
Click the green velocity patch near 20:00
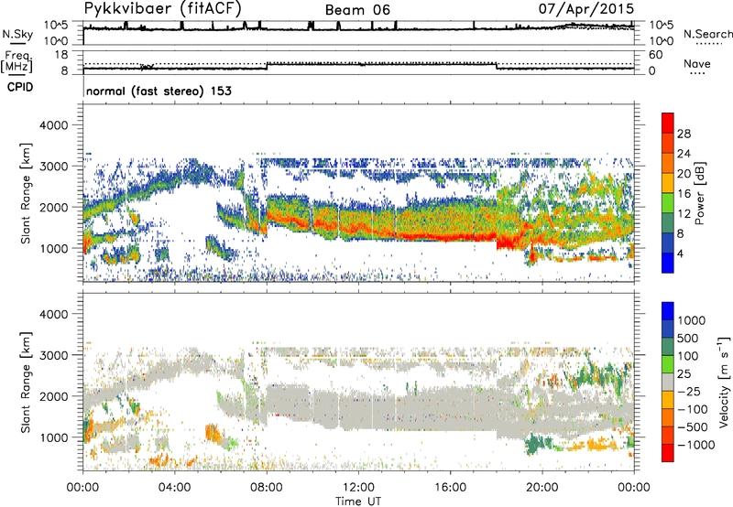tap(537, 444)
